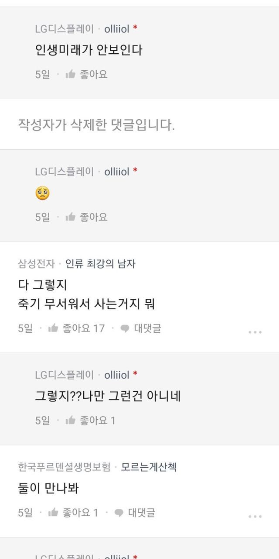Tap the deleted comment notice '작성자가 삭제한 댓글입니다'
The image size is (279, 559).
click(96, 125)
